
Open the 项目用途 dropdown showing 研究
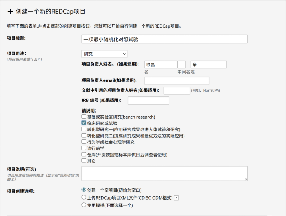click(x=105, y=54)
